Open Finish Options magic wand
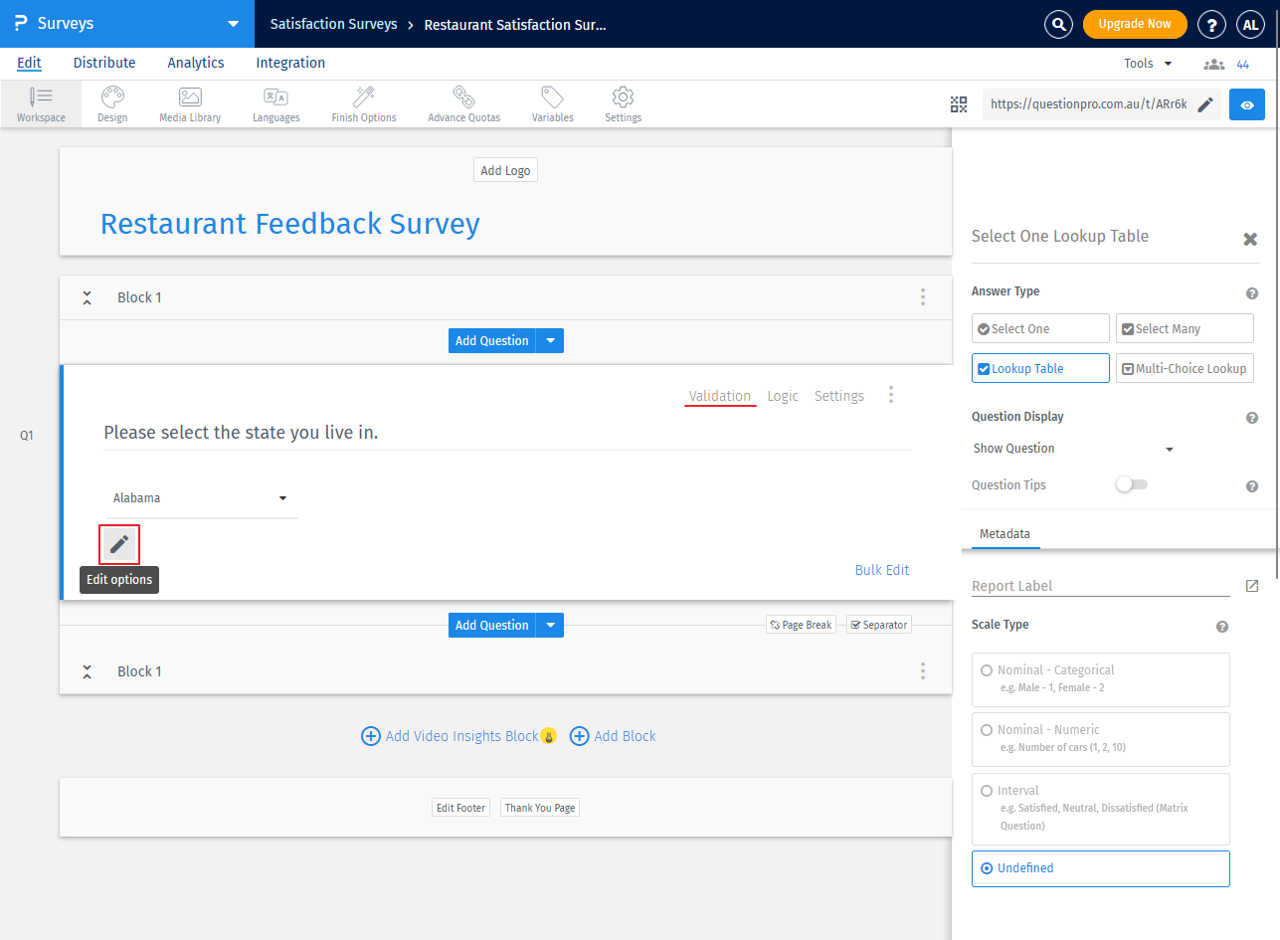The image size is (1280, 940). pos(364,103)
